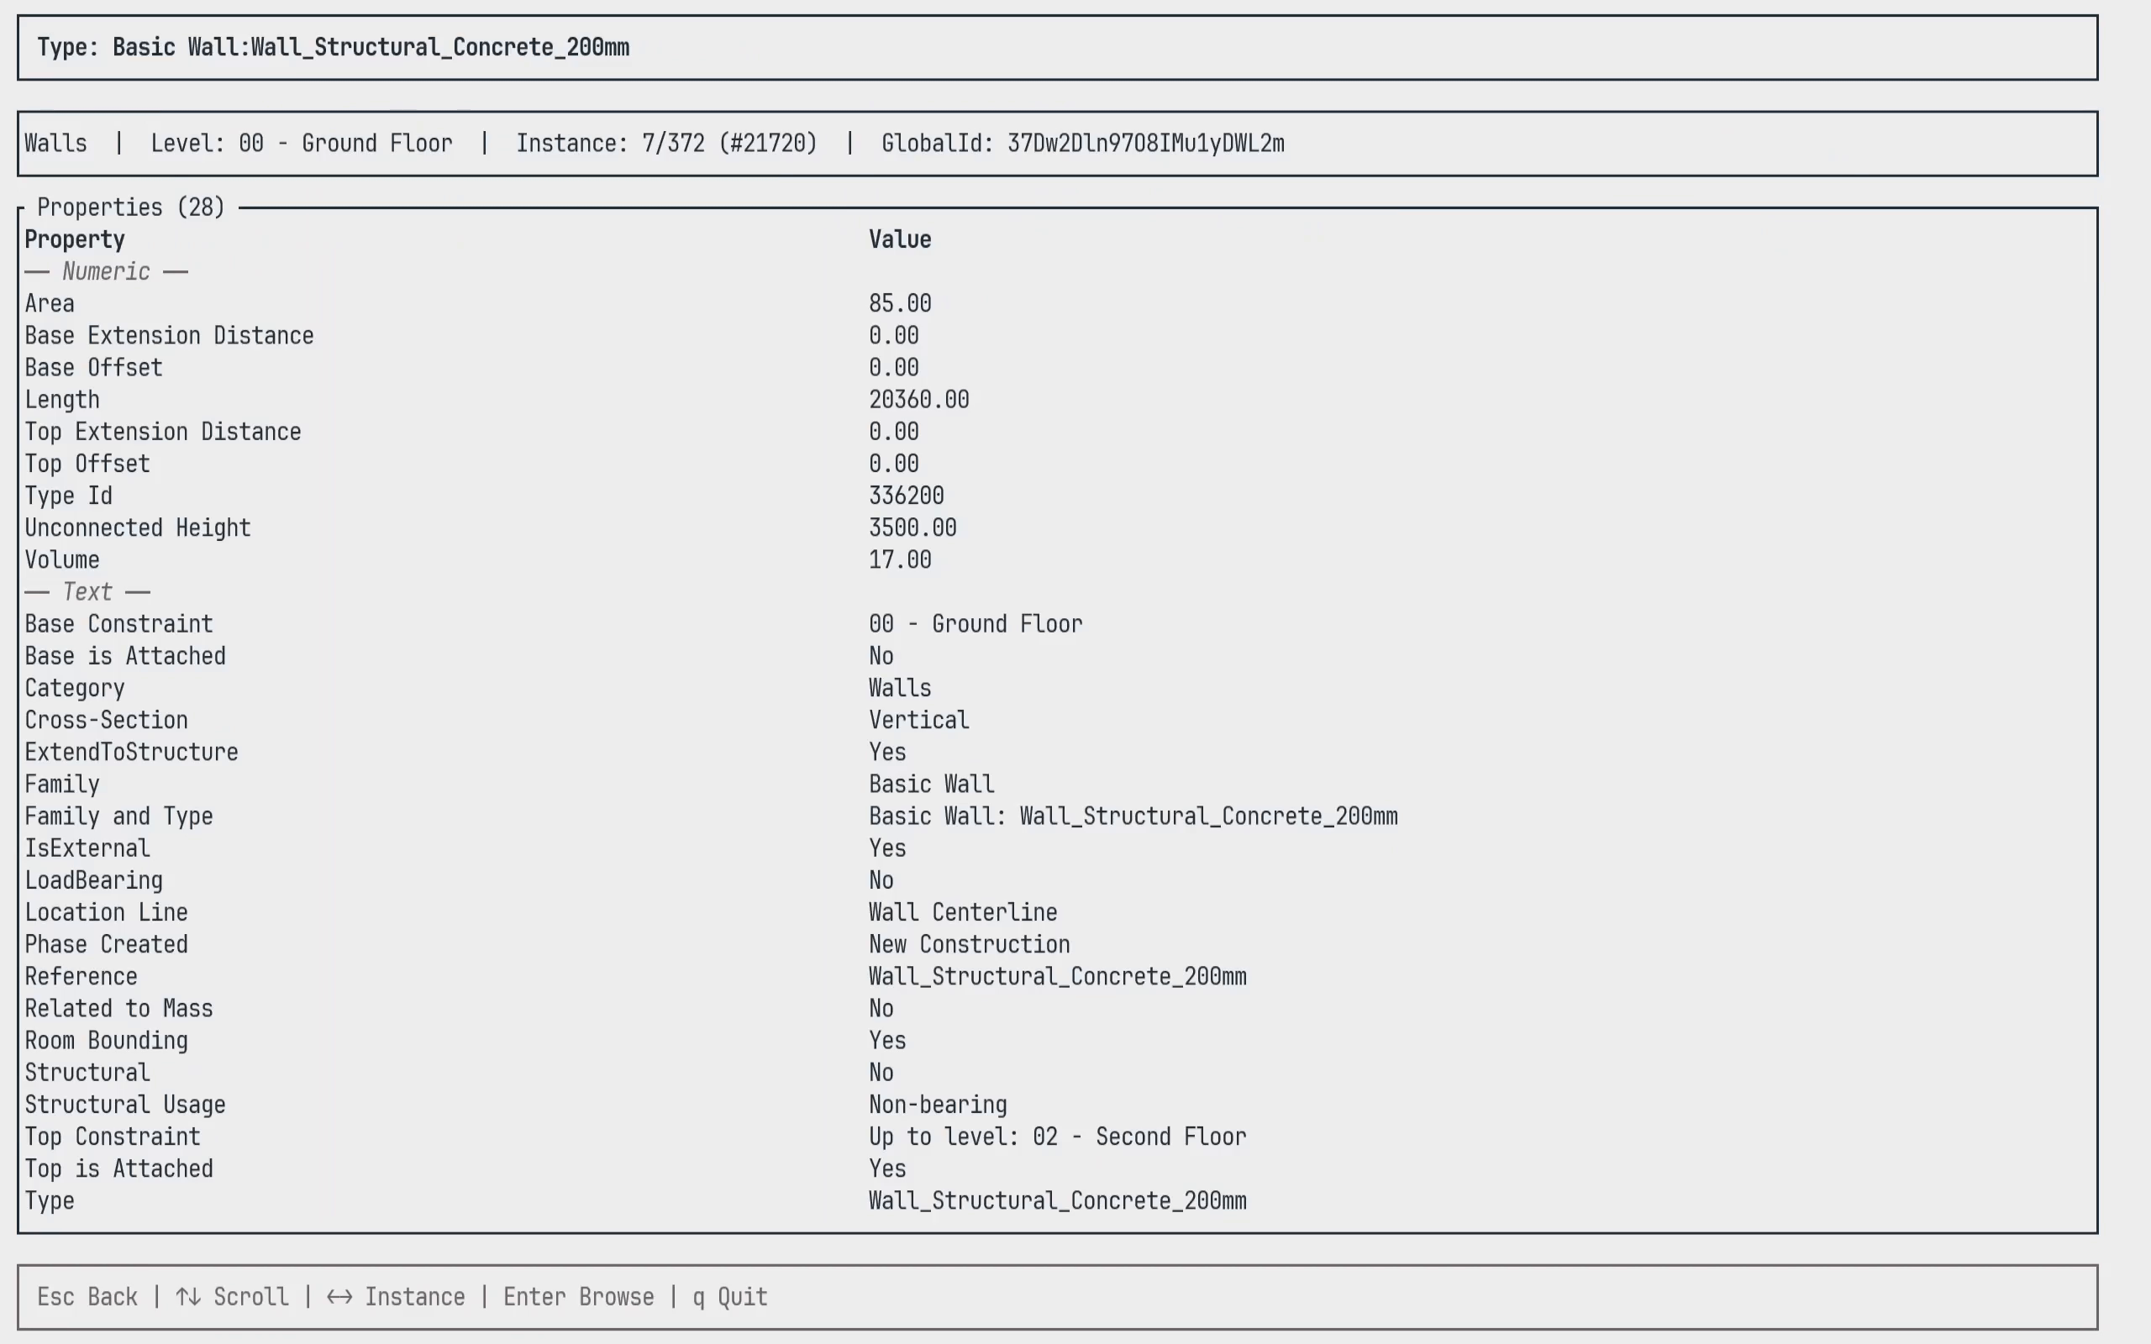Collapse the Numeric section divider
2151x1344 pixels.
click(x=105, y=271)
